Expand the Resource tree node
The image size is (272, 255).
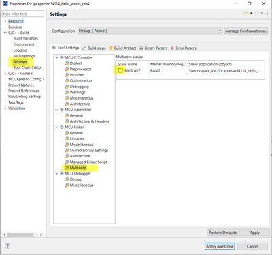[5, 21]
